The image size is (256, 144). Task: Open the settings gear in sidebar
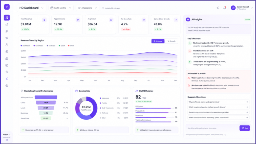pyautogui.click(x=7, y=86)
